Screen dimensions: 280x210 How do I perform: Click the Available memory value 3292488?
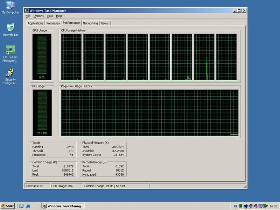pyautogui.click(x=118, y=151)
